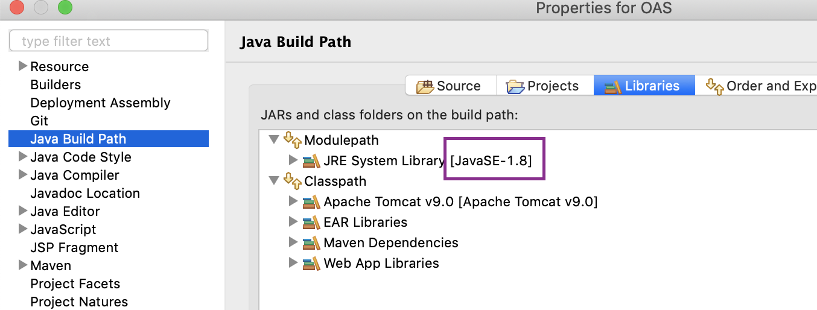Click the Web App Libraries icon
This screenshot has height=310, width=817.
[311, 264]
